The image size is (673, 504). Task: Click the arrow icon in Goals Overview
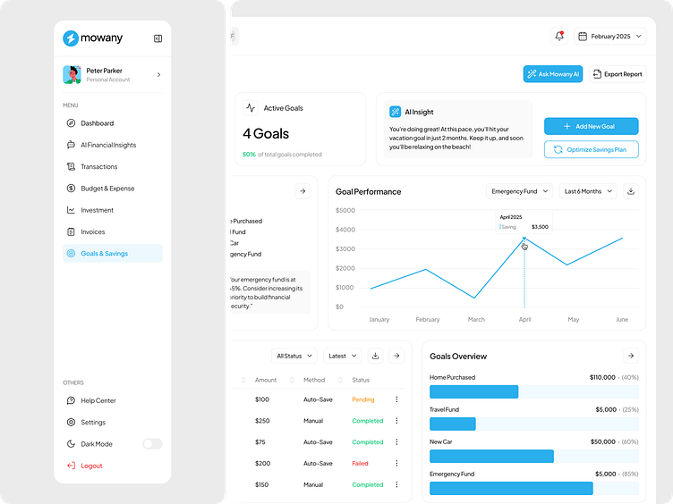coord(630,356)
